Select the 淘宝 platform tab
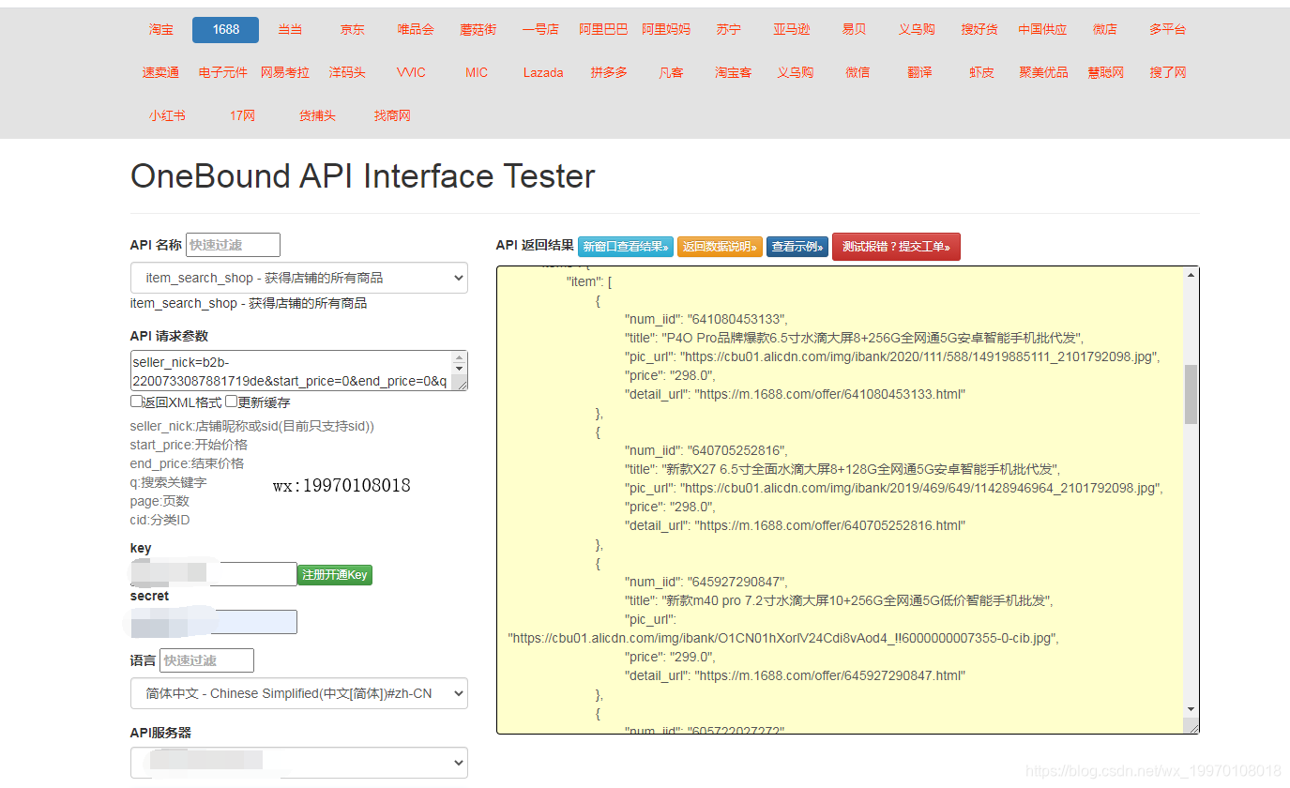The image size is (1290, 788). 160,30
